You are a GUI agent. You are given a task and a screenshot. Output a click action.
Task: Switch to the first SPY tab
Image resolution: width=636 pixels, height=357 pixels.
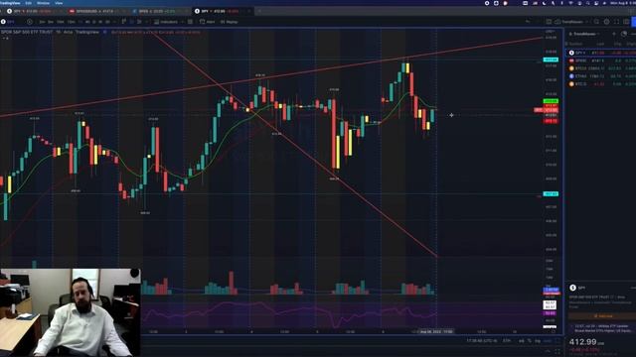click(35, 11)
